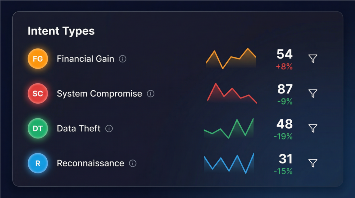Select the blue R Reconnaissance badge
The height and width of the screenshot is (198, 355).
click(x=38, y=163)
